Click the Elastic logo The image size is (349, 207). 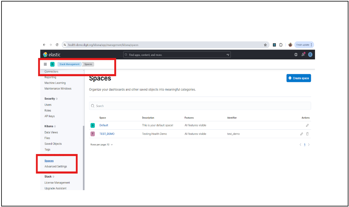52,54
